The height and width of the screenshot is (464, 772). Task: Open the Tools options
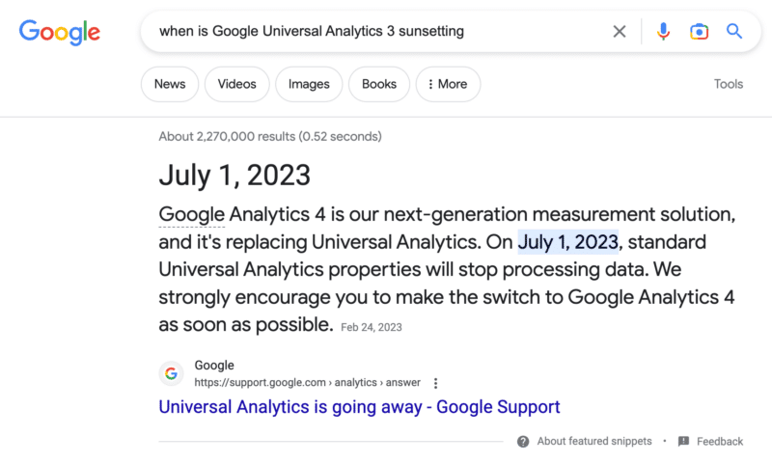click(729, 84)
